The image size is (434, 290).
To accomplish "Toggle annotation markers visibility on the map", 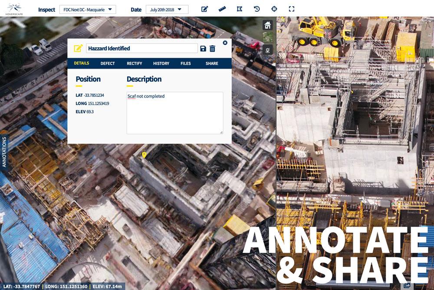I will coord(268,50).
